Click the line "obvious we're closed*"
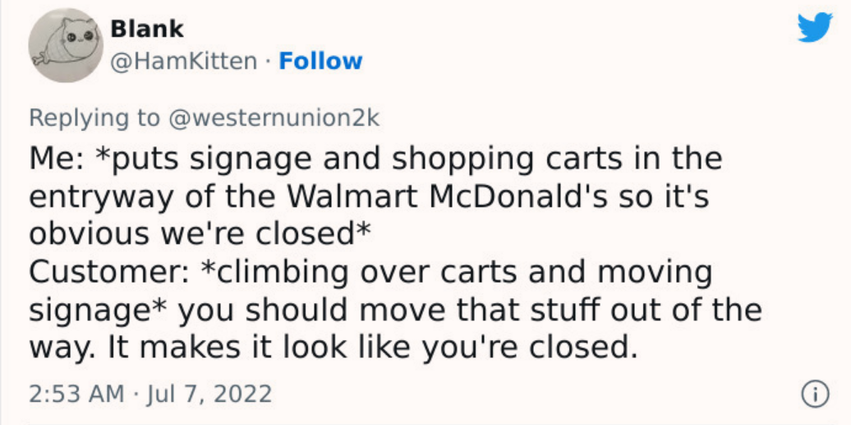The image size is (851, 425). point(197,234)
